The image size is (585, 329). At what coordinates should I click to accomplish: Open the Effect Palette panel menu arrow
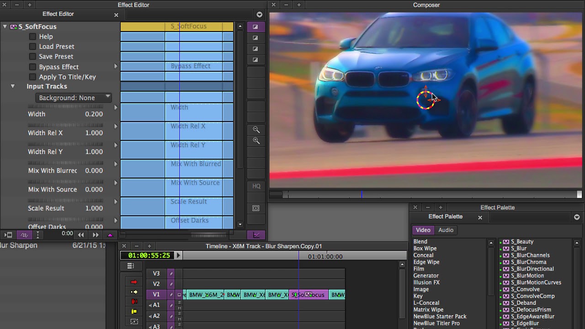coord(577,218)
